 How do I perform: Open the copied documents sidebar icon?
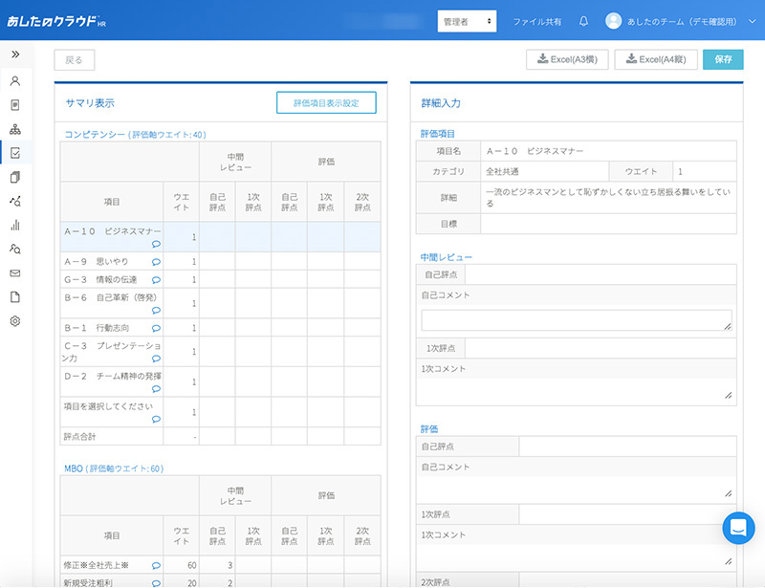tap(15, 177)
